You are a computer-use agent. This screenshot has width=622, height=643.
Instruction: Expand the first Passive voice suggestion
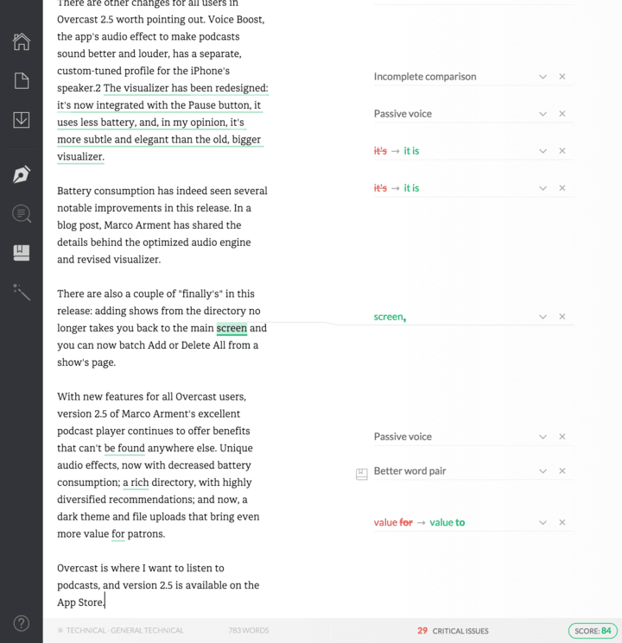click(543, 114)
